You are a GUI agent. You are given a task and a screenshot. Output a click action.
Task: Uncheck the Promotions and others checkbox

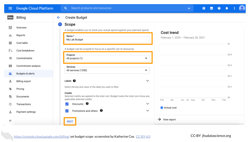click(x=67, y=111)
